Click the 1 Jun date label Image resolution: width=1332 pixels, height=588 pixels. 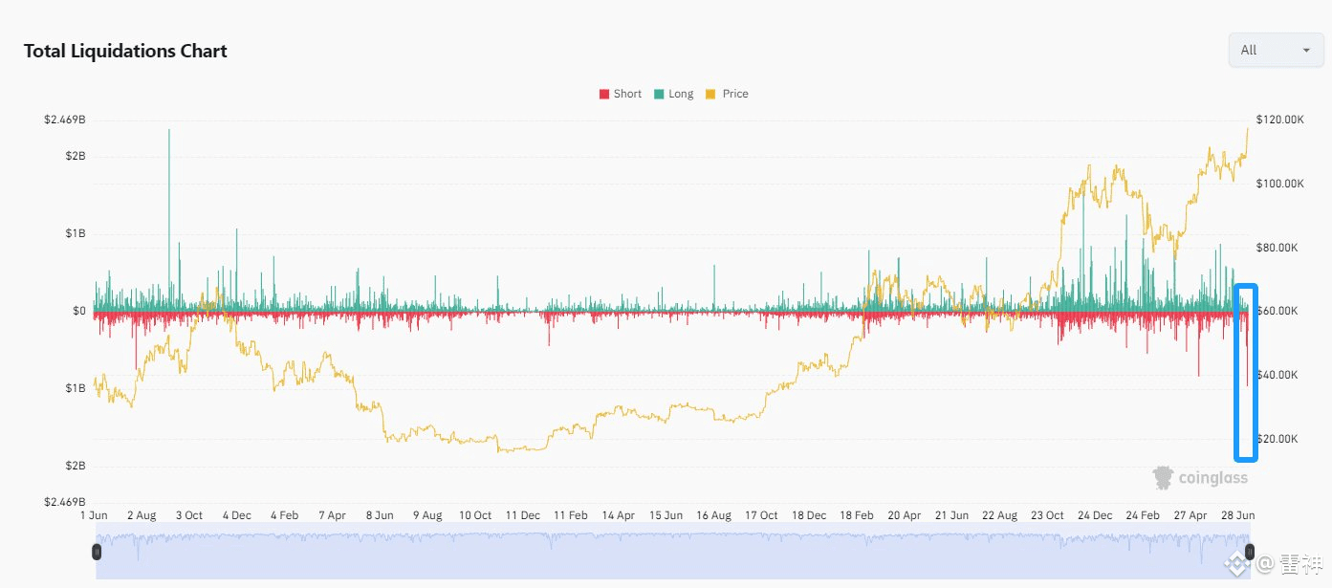click(x=96, y=515)
